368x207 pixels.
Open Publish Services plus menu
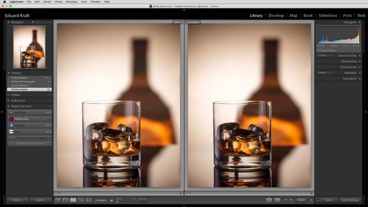click(50, 106)
